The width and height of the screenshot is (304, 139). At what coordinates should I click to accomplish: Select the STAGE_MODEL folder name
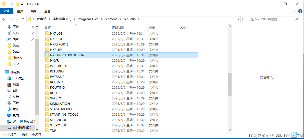point(61,109)
